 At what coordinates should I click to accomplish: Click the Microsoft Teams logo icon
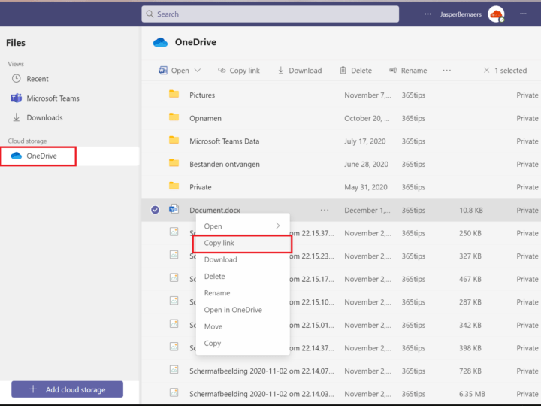point(17,98)
